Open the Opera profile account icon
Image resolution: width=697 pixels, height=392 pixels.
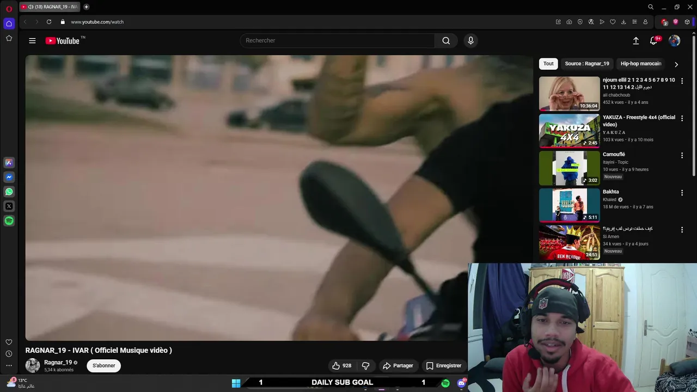(x=645, y=22)
